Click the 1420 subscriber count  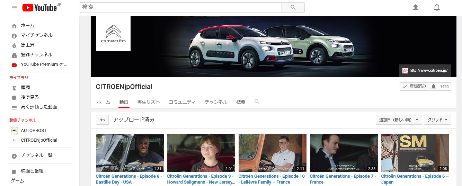(x=444, y=87)
